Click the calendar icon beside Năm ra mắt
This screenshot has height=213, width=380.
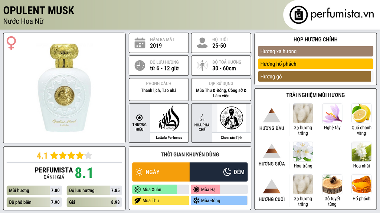pos(140,43)
